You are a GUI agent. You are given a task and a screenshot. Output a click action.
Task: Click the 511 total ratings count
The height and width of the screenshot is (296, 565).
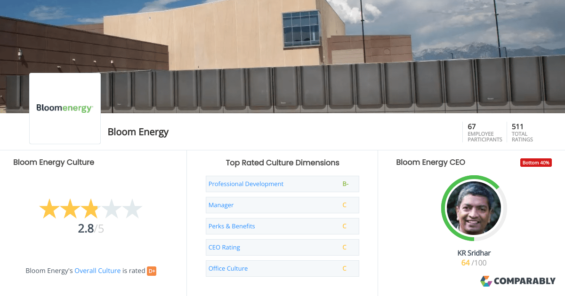tap(517, 126)
